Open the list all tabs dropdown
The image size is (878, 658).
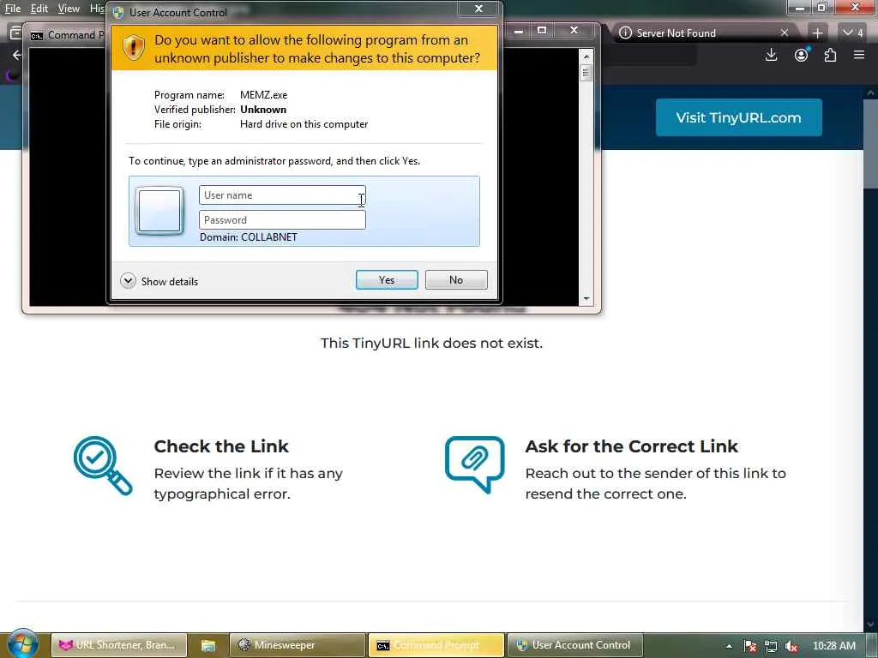click(853, 33)
